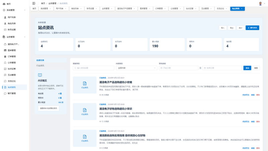268x151 pixels.
Task: Close the active 站点资讯 tab
Action: (x=242, y=9)
